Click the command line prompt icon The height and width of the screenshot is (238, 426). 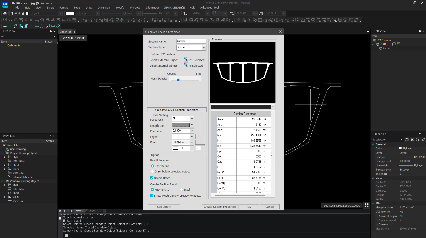[x=66, y=235]
